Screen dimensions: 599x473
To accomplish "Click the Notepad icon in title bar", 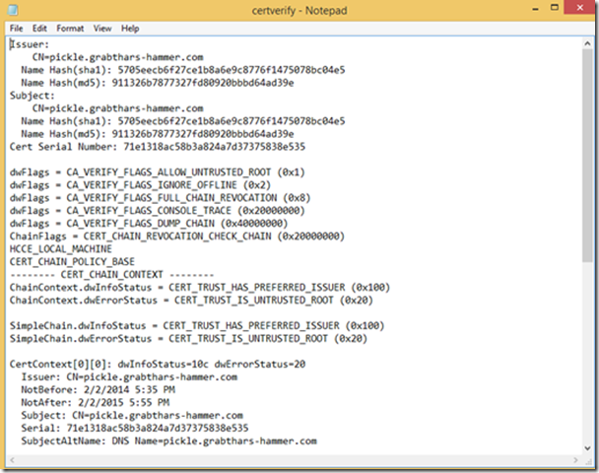I will click(13, 10).
